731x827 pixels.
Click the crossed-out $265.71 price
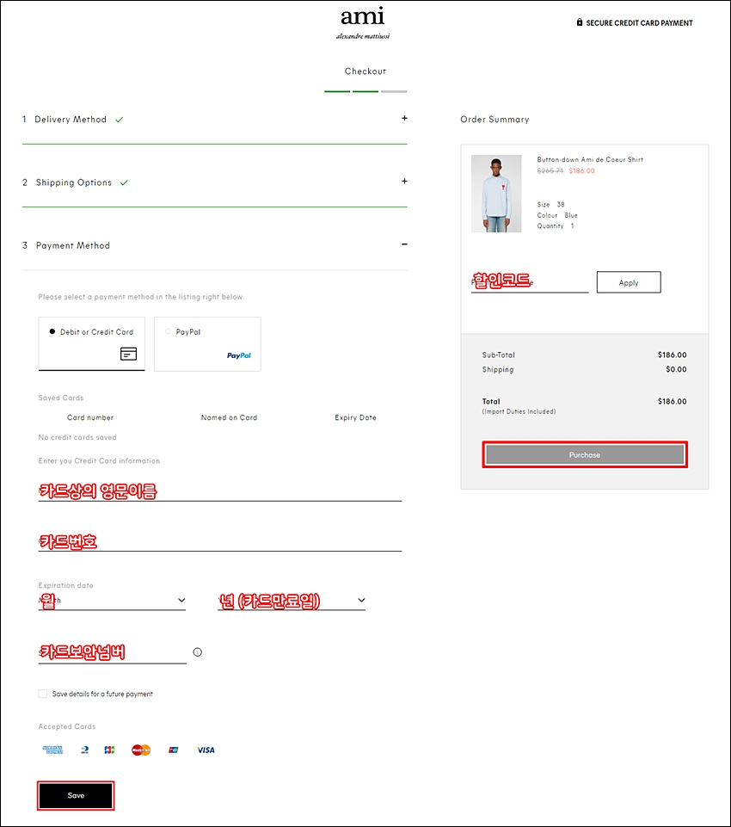click(x=550, y=171)
